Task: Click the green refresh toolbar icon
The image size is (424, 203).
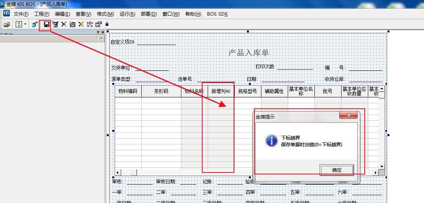Action: pos(19,25)
